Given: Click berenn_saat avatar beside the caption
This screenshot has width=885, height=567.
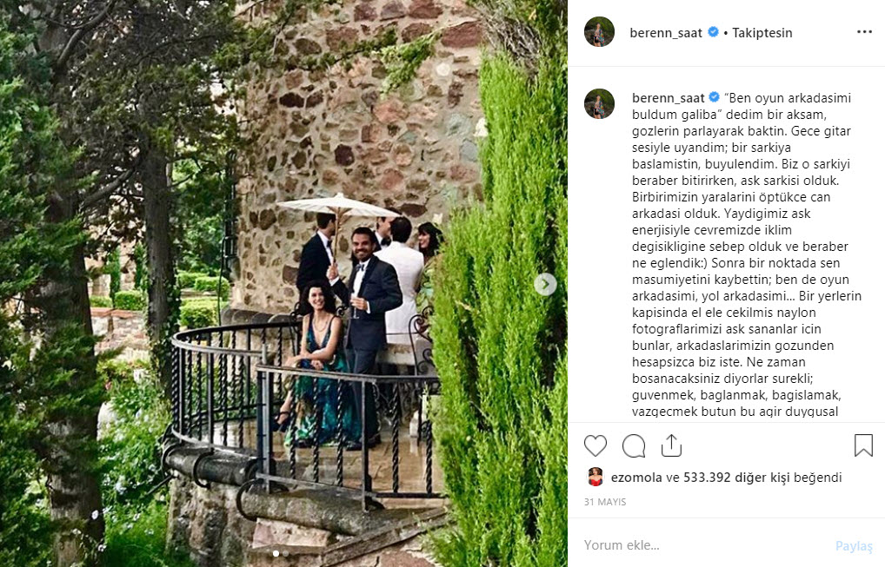Looking at the screenshot, I should tap(599, 103).
